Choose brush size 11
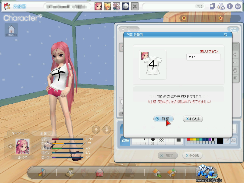The height and width of the screenshot is (183, 244). (x=144, y=141)
